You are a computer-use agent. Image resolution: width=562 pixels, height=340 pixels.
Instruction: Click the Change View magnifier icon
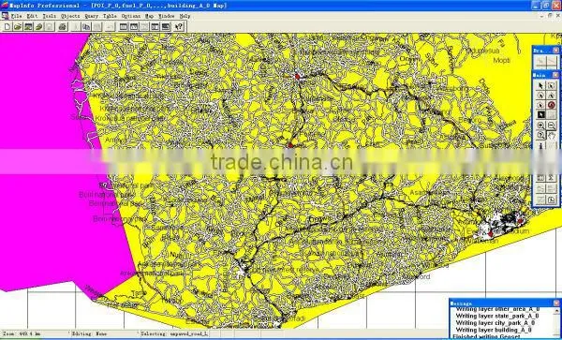(x=540, y=136)
